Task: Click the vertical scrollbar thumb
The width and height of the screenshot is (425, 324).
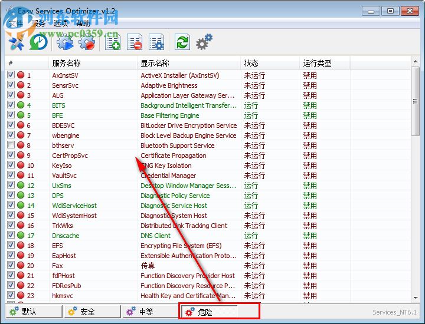Action: point(415,101)
